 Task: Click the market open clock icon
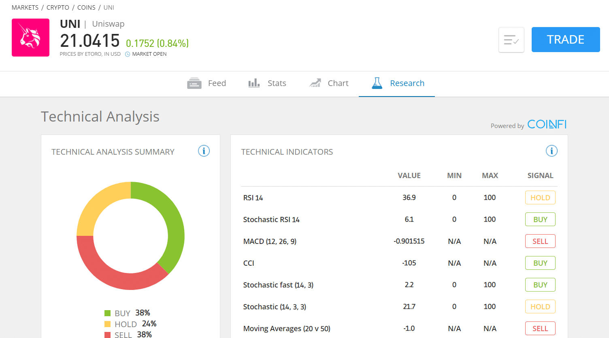coord(128,54)
